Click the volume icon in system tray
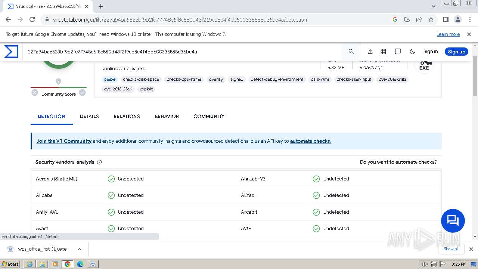This screenshot has width=478, height=269. click(425, 264)
